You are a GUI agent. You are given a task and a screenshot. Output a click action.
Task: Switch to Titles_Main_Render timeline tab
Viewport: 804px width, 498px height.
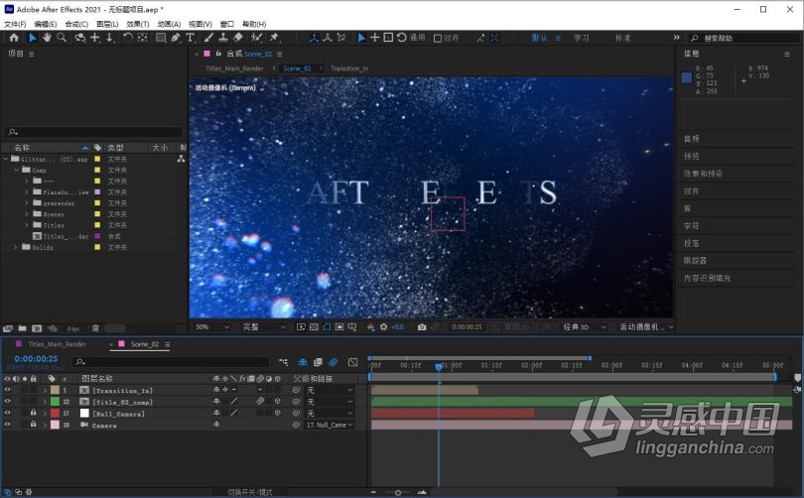coord(57,344)
